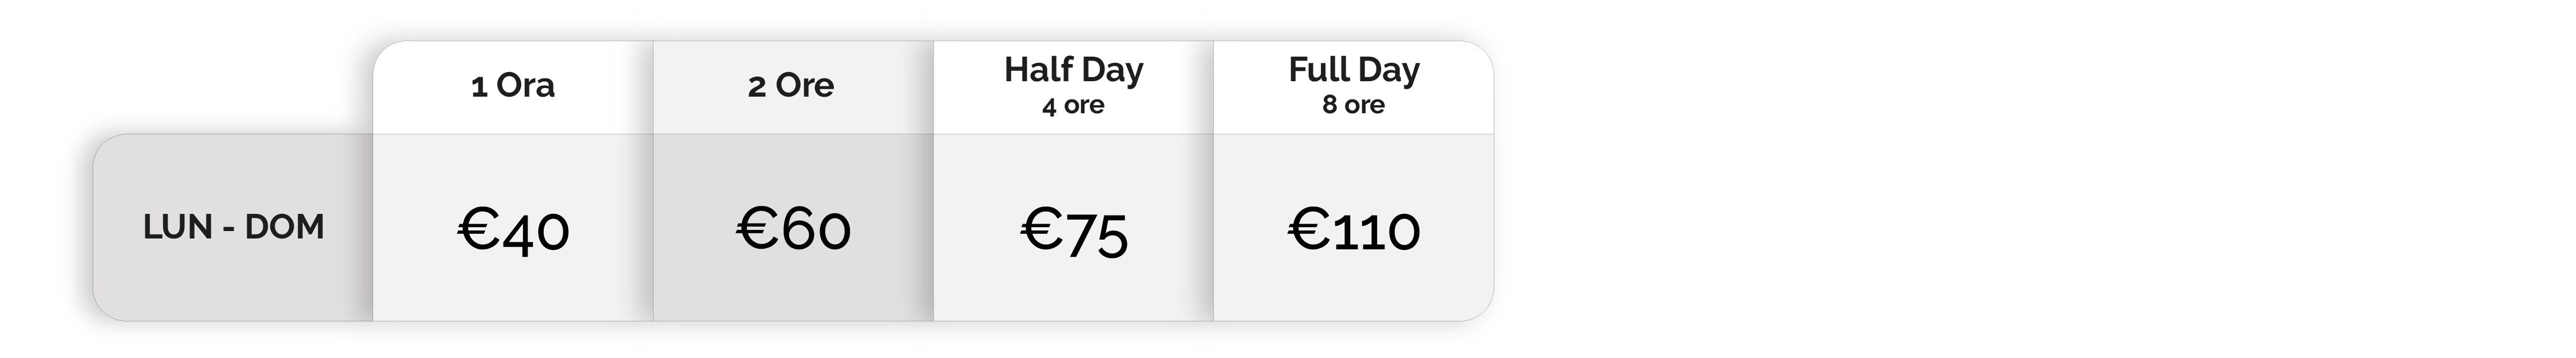
Task: Click the digit 2 in 2 Ore
Action: (x=757, y=88)
